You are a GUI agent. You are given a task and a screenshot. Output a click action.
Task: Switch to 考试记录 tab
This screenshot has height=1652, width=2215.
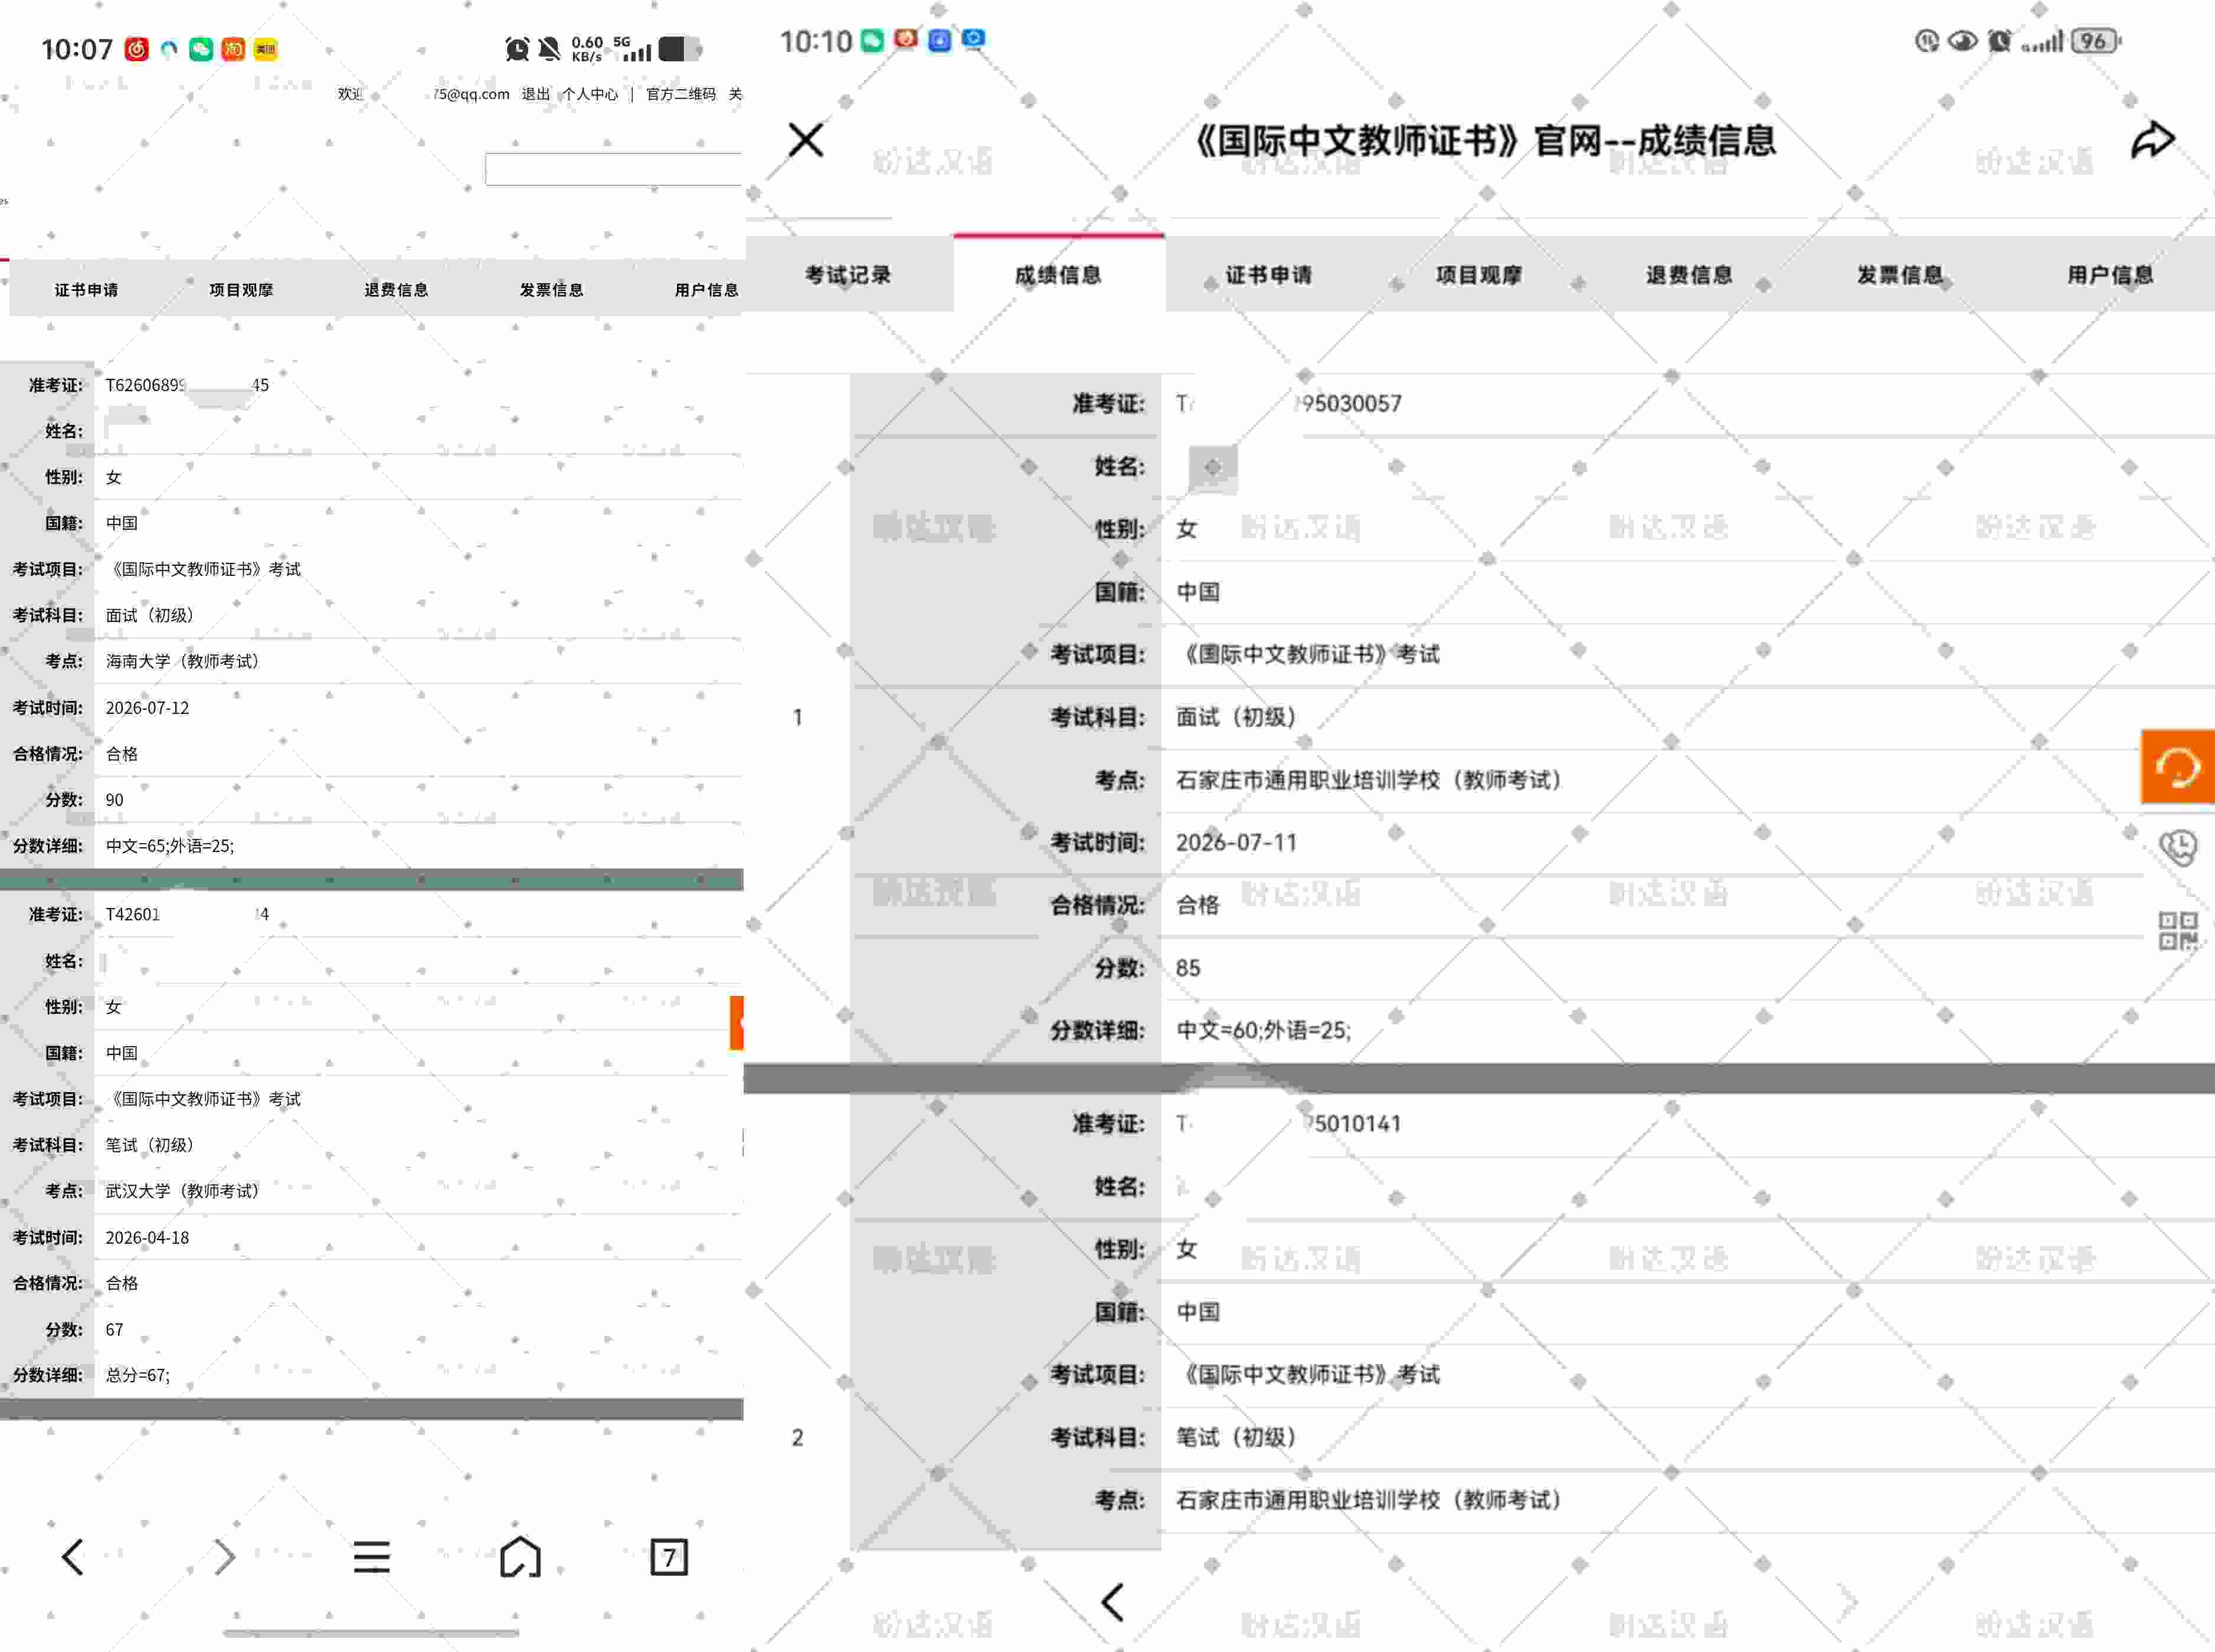tap(848, 275)
